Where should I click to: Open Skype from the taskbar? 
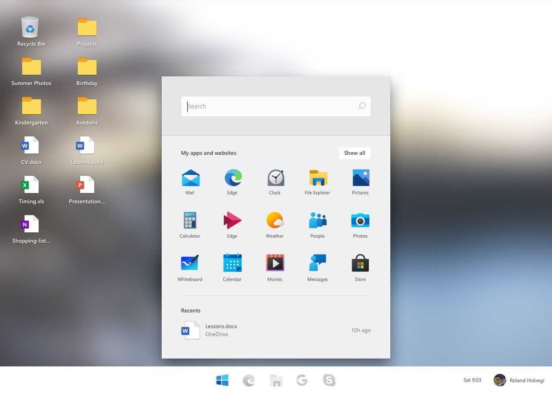[329, 380]
